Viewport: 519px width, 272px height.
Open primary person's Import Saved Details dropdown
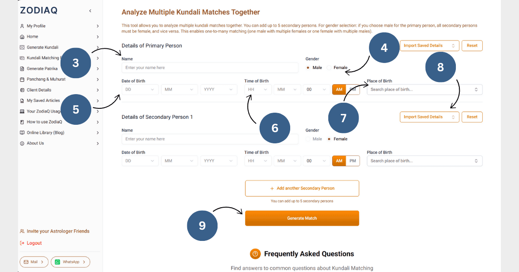tap(428, 46)
